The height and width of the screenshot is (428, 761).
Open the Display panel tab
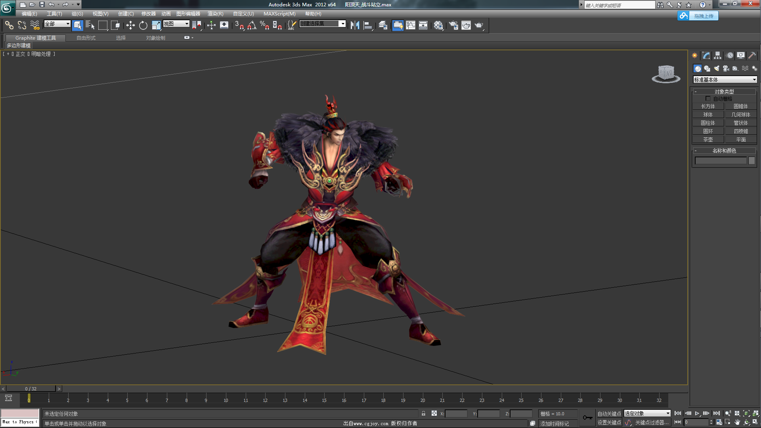click(741, 55)
